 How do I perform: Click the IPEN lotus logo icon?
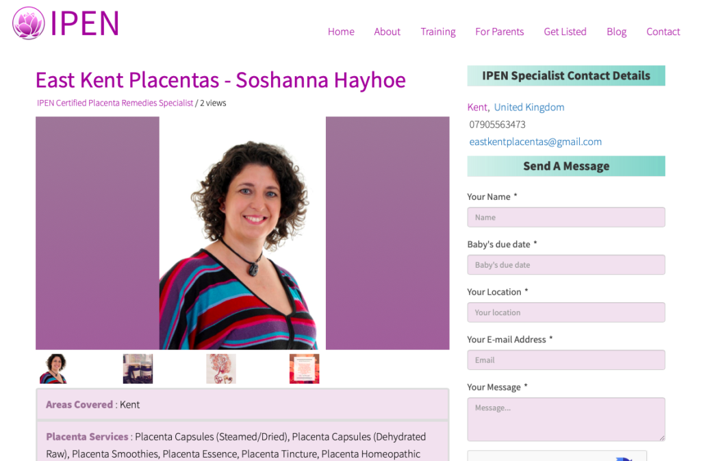29,23
